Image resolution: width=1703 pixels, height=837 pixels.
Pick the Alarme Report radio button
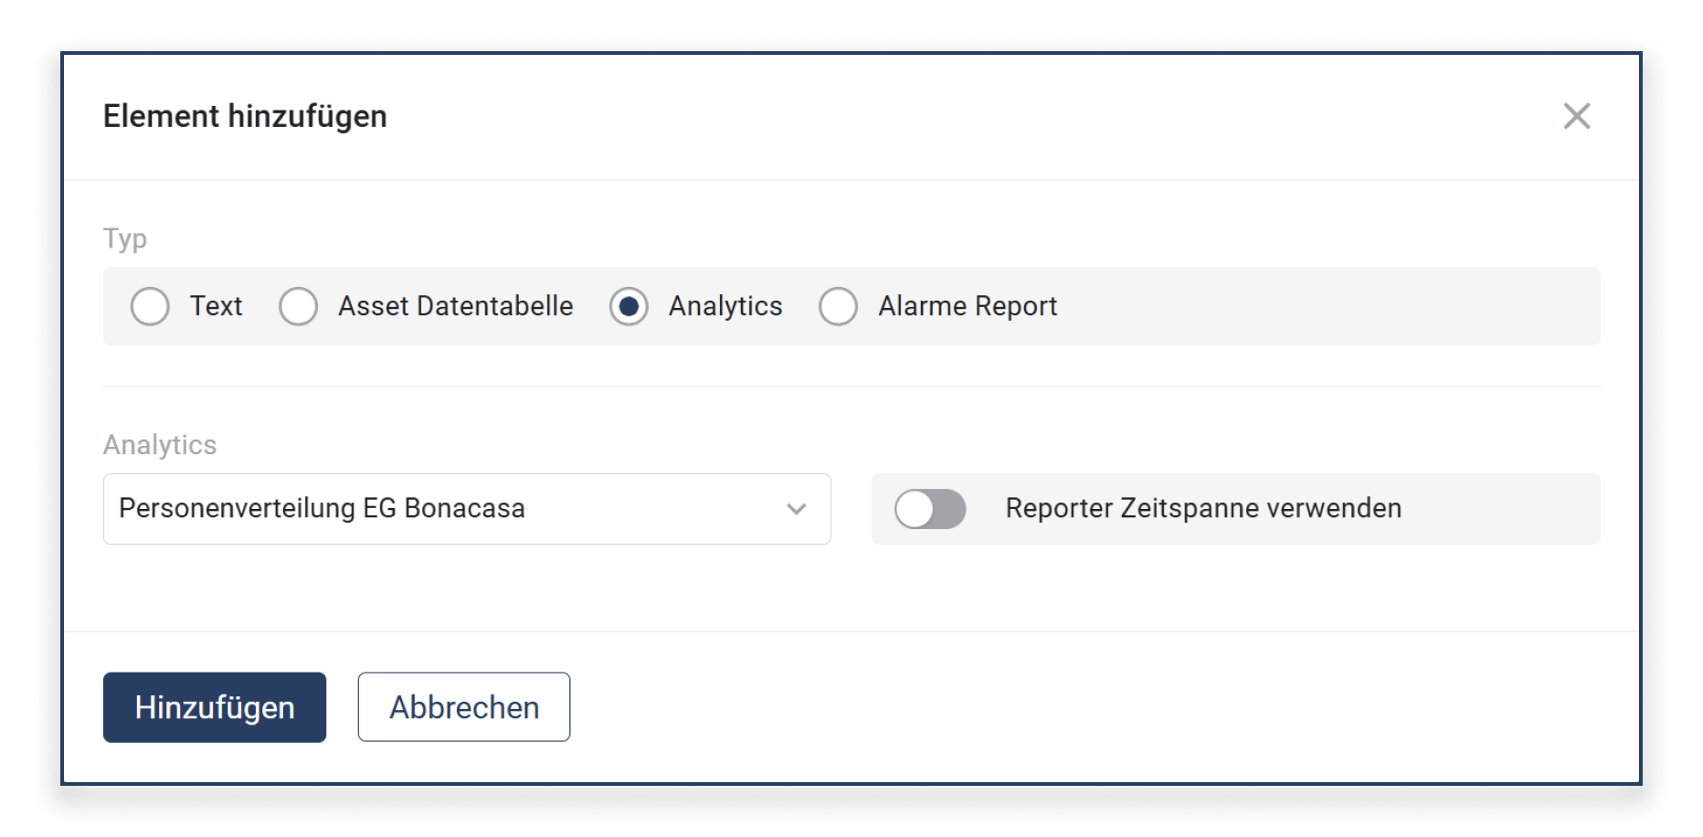[838, 306]
